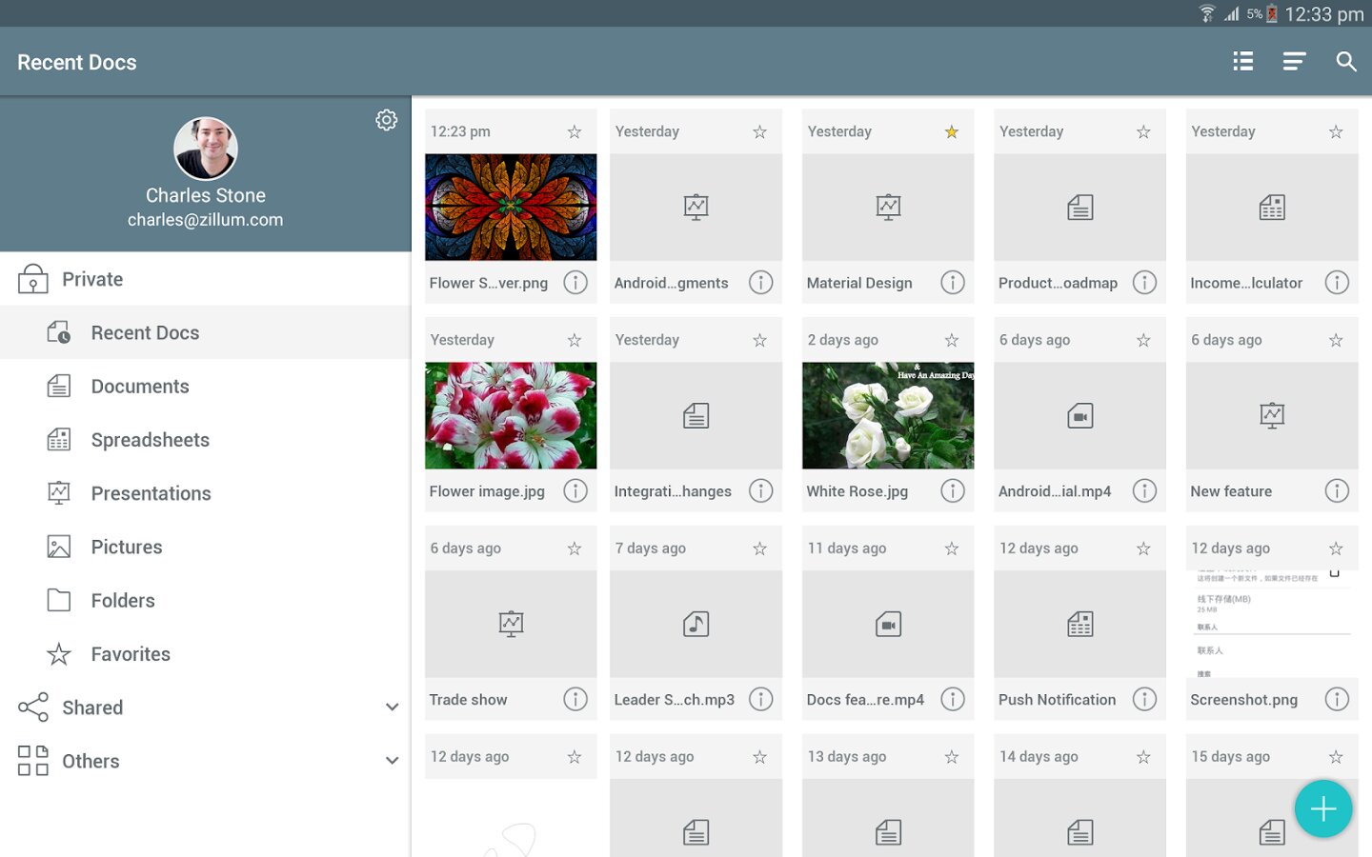This screenshot has height=857, width=1372.
Task: Open the search icon in top bar
Action: (1345, 62)
